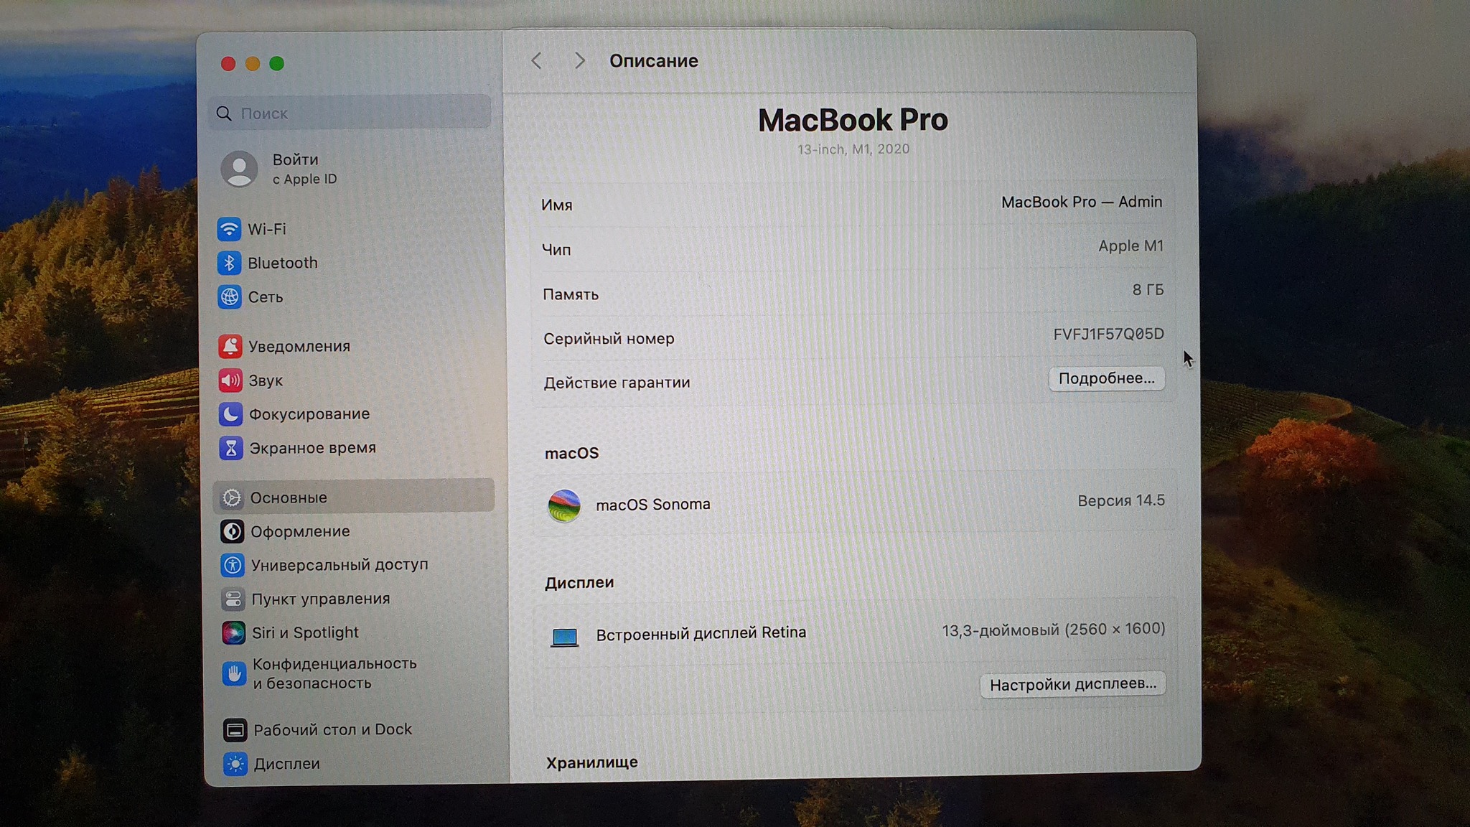Click the macOS Sonoma logo icon
1470x827 pixels.
(x=564, y=505)
